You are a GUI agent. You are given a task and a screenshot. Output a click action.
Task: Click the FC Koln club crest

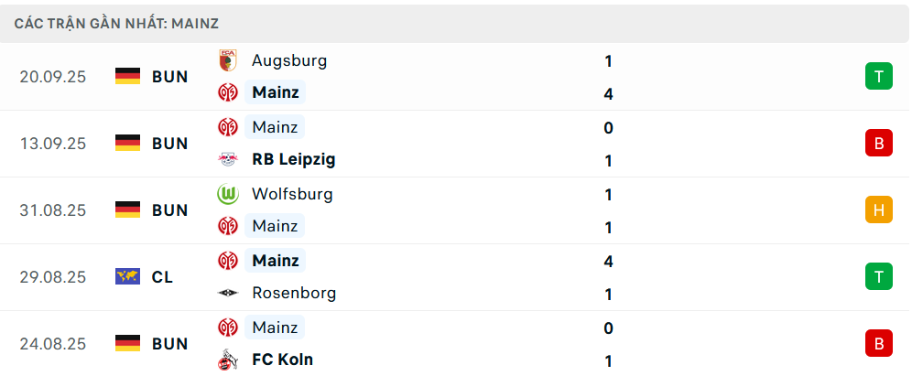227,360
